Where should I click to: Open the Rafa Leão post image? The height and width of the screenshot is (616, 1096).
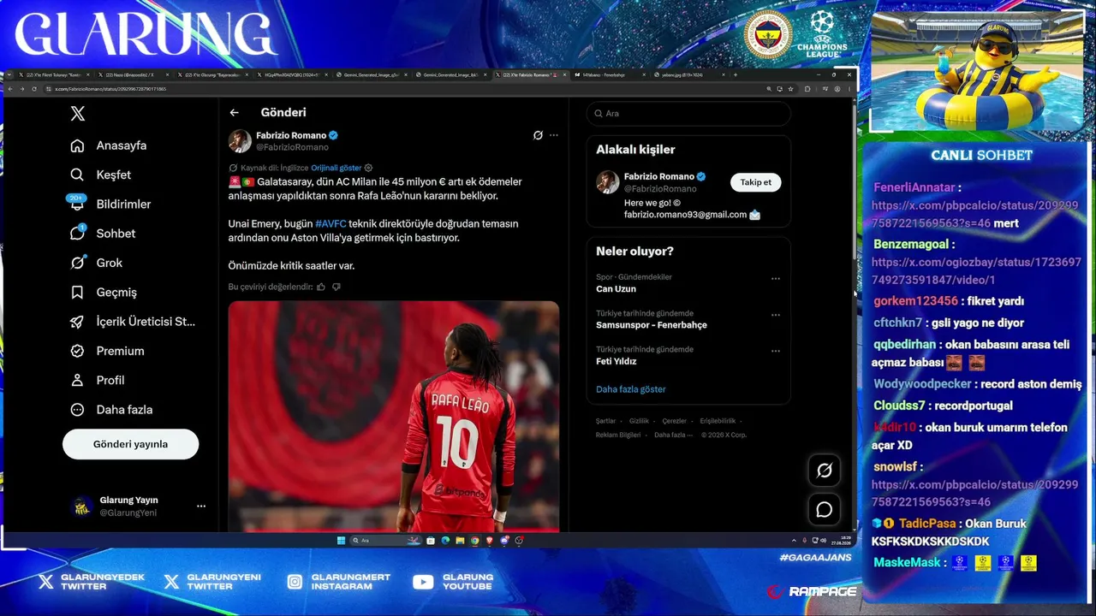(394, 417)
